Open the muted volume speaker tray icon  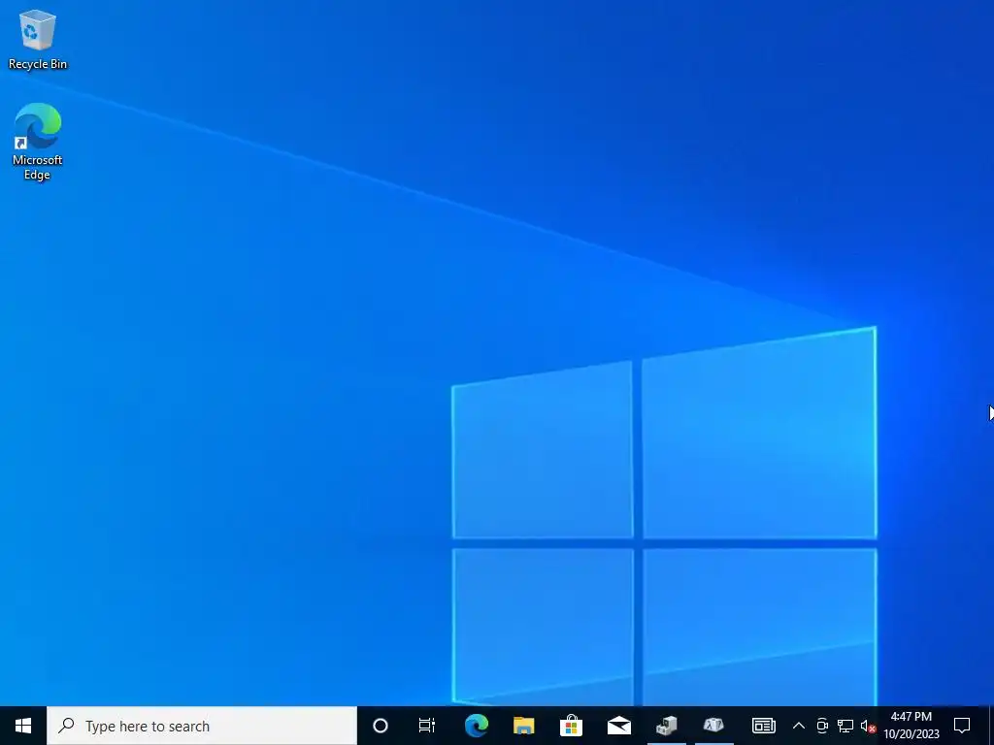[x=868, y=726]
